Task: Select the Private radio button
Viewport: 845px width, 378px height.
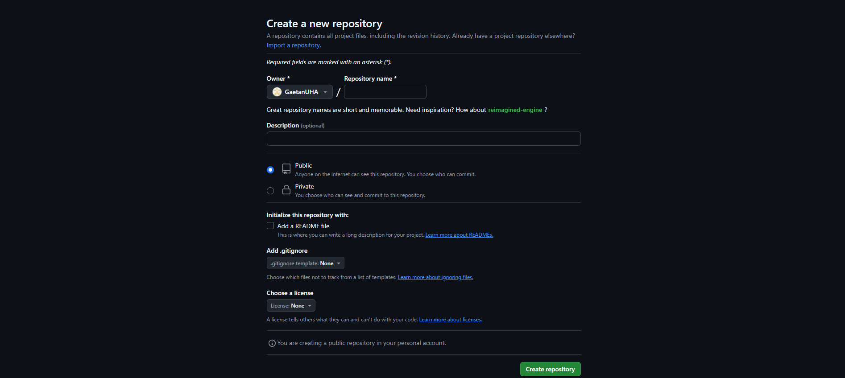Action: 270,191
